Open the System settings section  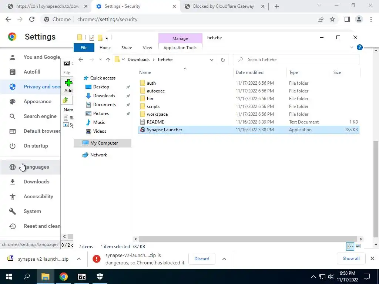(x=30, y=211)
